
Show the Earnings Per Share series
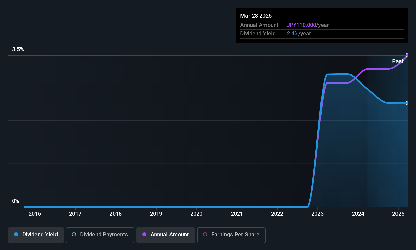coord(231,235)
